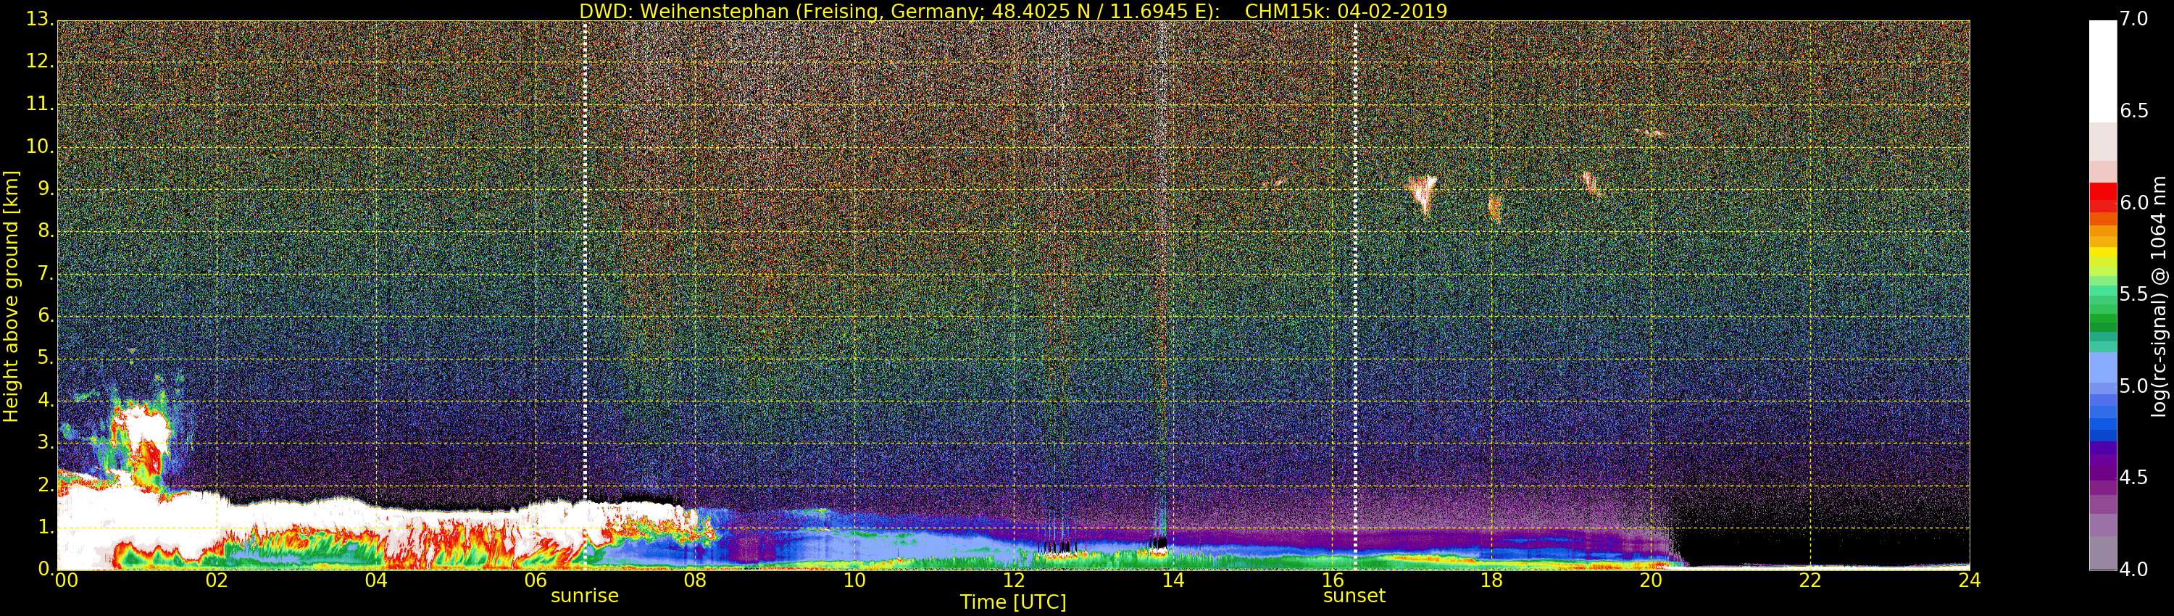Click the 'log(rc-signal) @ 1064 nm' colorbar label

(2159, 296)
